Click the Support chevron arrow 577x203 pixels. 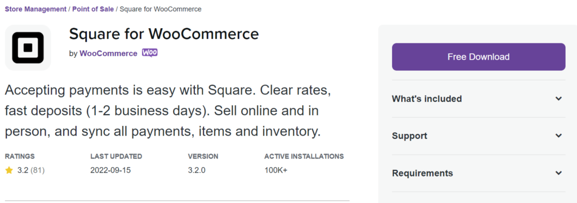(x=558, y=136)
